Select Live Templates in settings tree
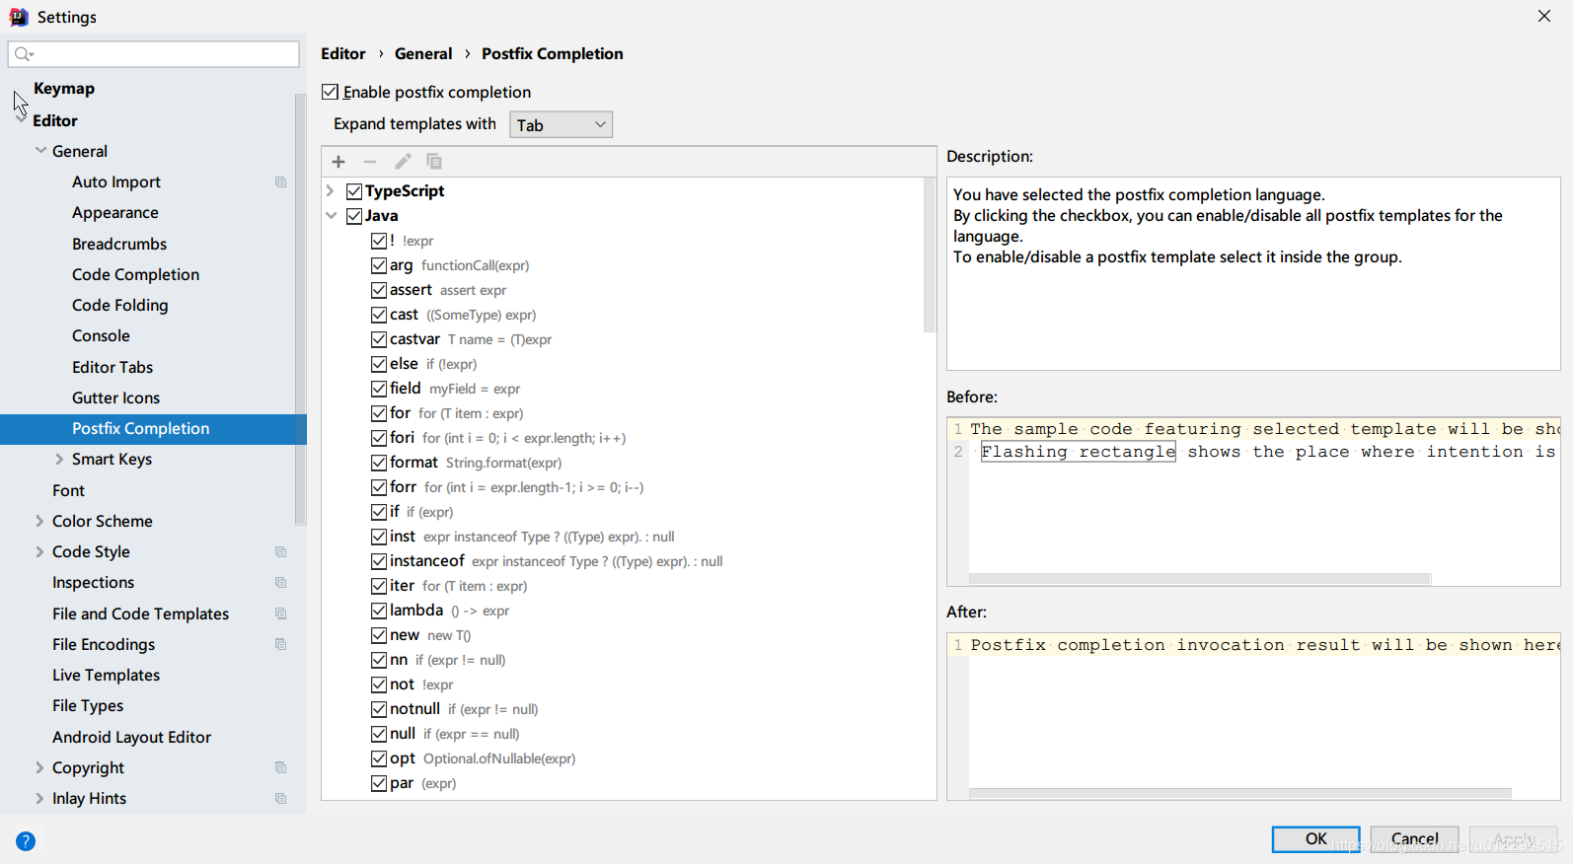The height and width of the screenshot is (864, 1573). click(x=106, y=676)
